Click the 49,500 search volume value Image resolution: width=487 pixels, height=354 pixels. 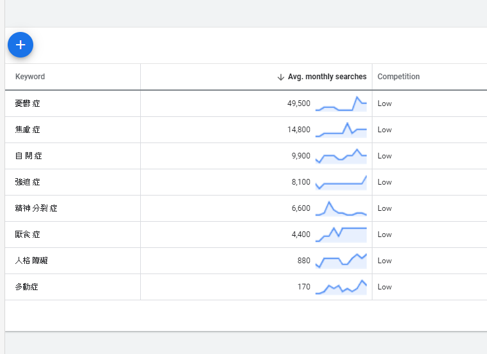(299, 104)
